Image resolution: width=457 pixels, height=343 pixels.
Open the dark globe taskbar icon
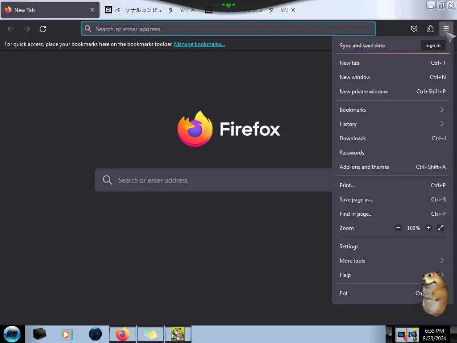click(x=95, y=334)
